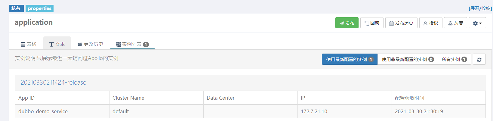This screenshot has width=493, height=121.
Task: Click the 20210330211424-release link
Action: click(54, 82)
